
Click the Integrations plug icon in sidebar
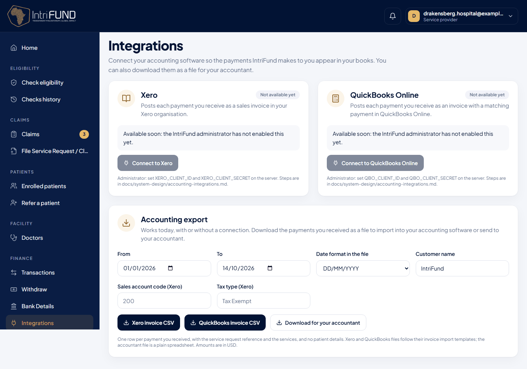14,323
